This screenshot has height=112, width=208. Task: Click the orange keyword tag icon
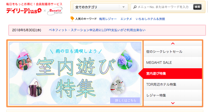[72, 18]
